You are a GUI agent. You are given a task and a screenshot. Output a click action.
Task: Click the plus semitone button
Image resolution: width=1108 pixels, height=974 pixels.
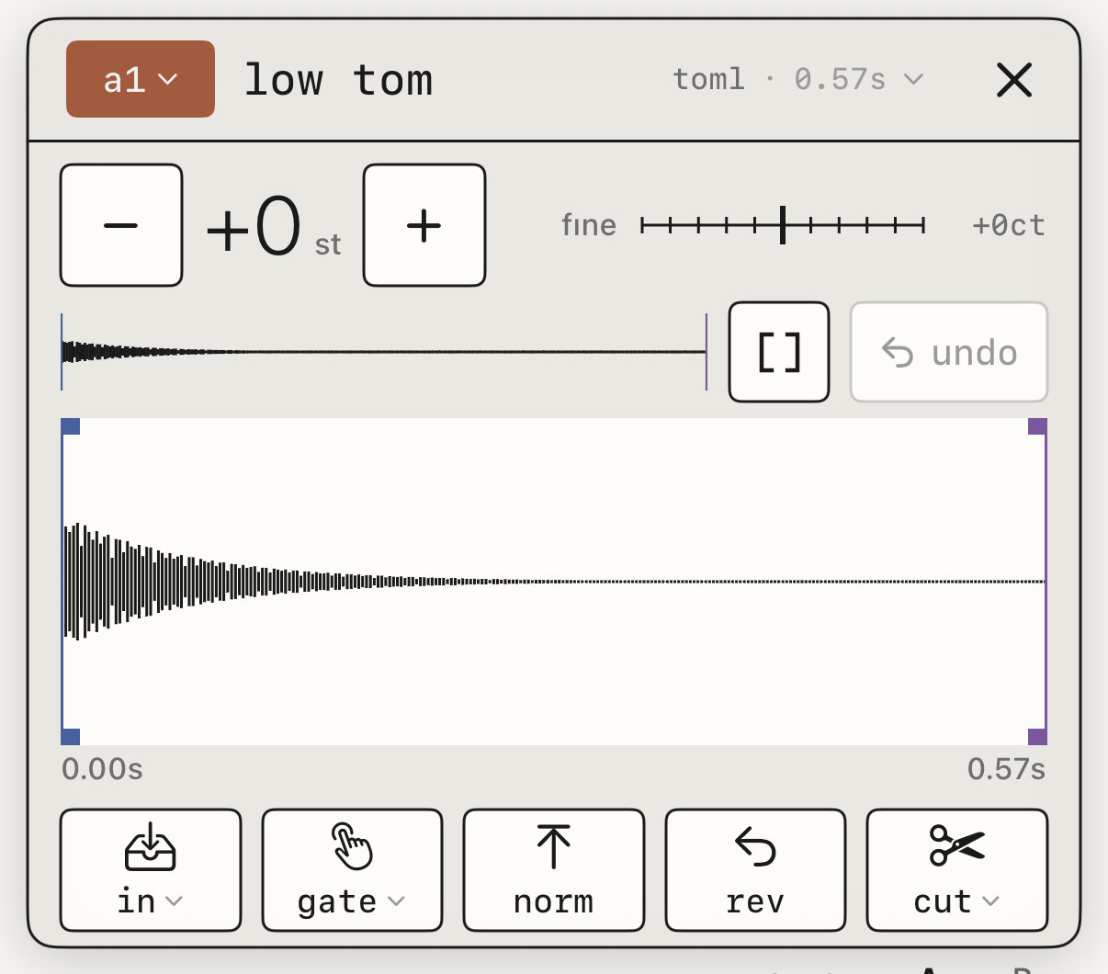point(424,225)
